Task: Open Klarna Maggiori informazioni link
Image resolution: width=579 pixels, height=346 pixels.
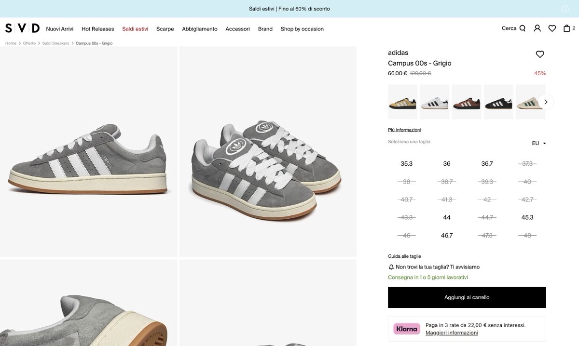Action: click(452, 333)
